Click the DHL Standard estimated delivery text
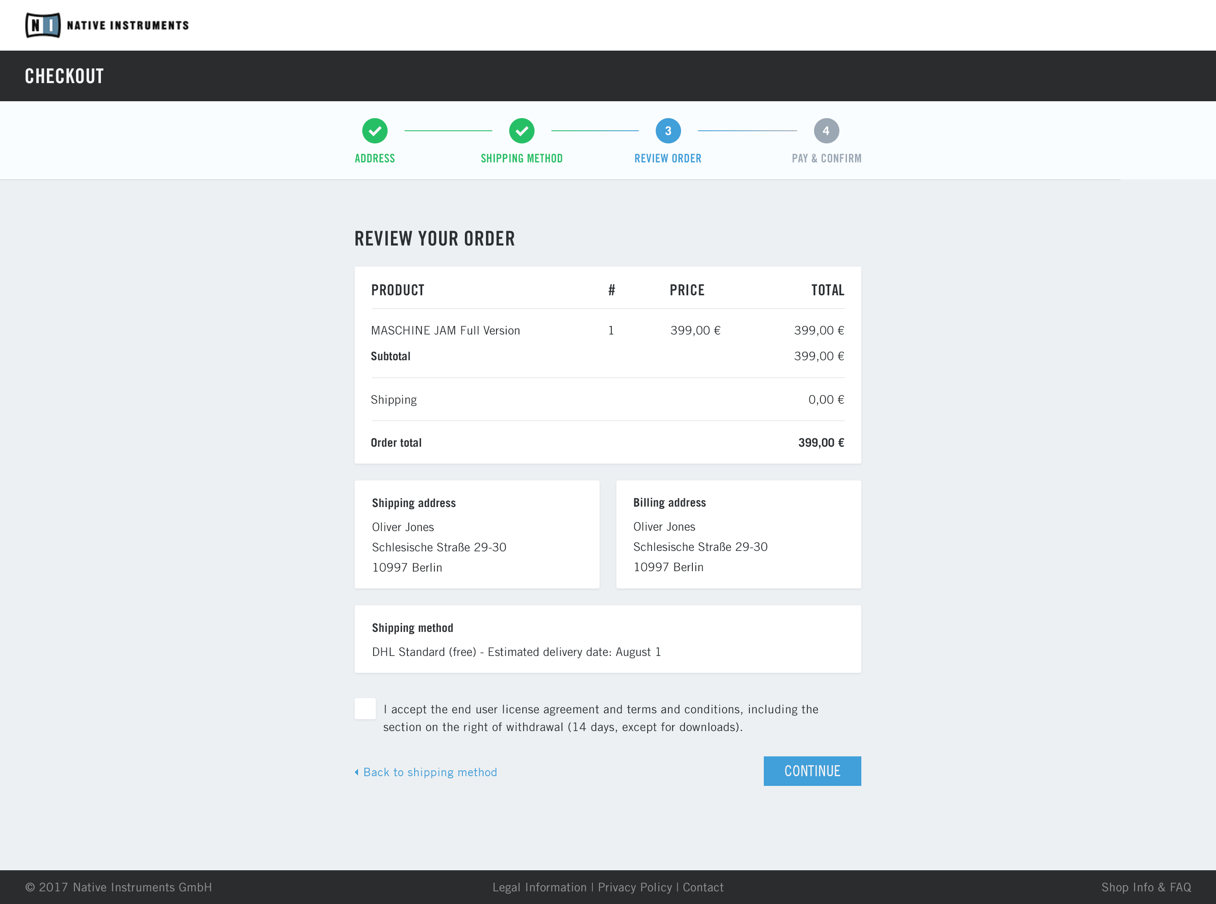The height and width of the screenshot is (904, 1216). click(516, 652)
